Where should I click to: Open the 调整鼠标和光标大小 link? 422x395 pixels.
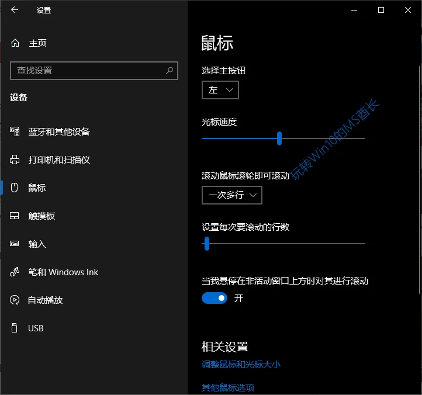pos(241,365)
